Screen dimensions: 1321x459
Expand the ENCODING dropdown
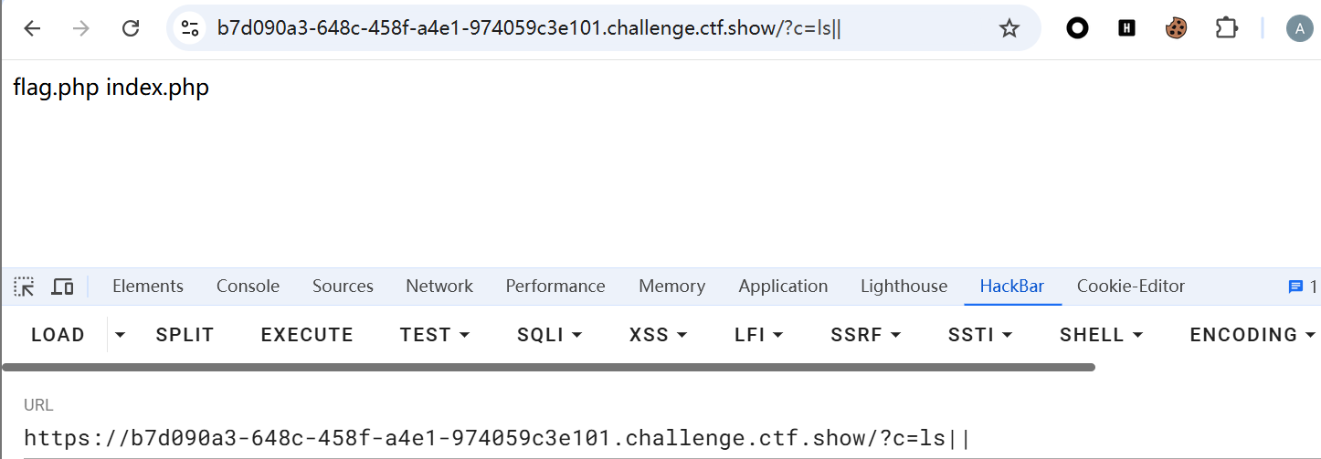coord(1252,335)
